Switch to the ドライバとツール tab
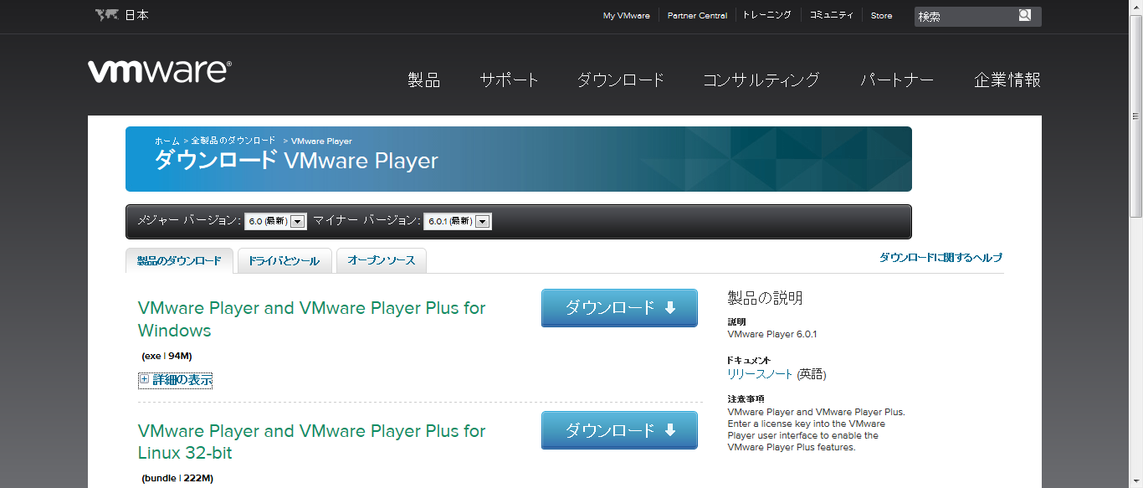Viewport: 1143px width, 488px height. click(x=284, y=260)
